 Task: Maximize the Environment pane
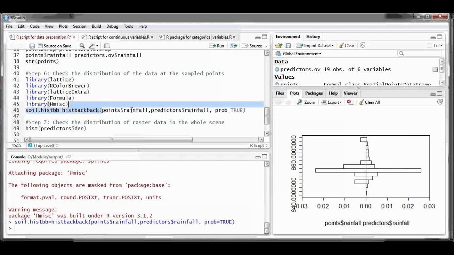coord(440,37)
